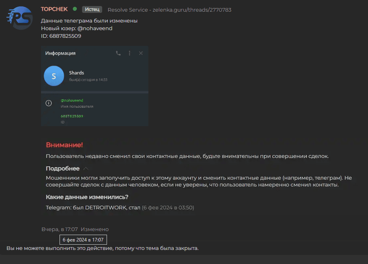Click the Внимание! warning heading
This screenshot has width=368, height=264.
[64, 145]
